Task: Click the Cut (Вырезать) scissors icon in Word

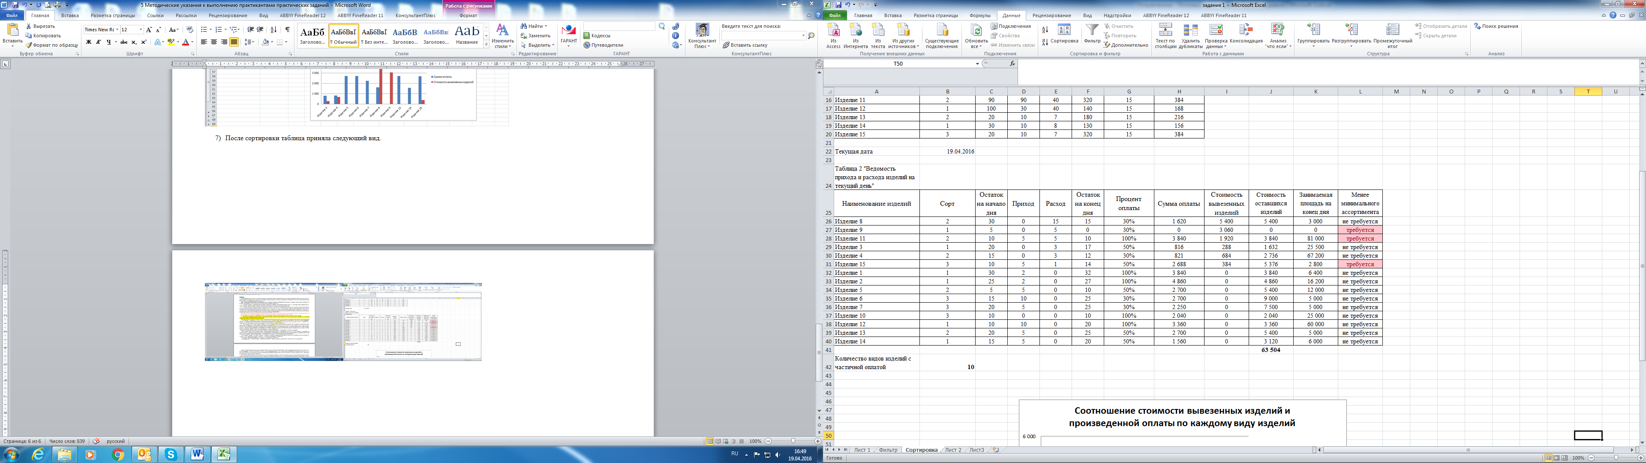Action: tap(29, 26)
